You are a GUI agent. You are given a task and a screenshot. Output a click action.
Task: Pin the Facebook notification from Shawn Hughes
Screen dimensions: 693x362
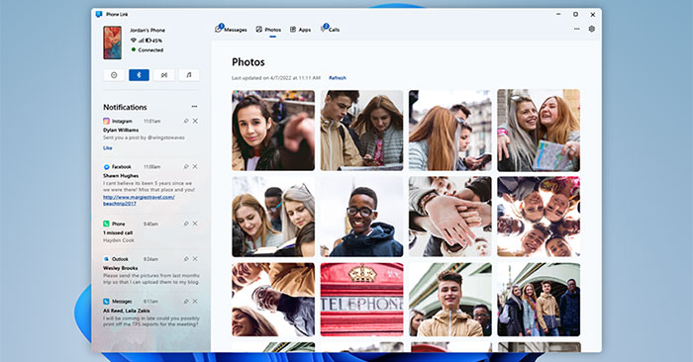pyautogui.click(x=186, y=167)
